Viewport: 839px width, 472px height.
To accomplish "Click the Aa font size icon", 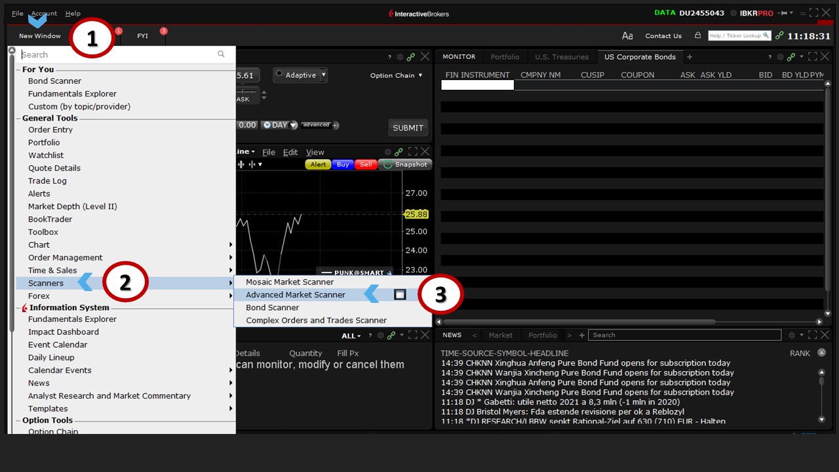I will pos(627,35).
